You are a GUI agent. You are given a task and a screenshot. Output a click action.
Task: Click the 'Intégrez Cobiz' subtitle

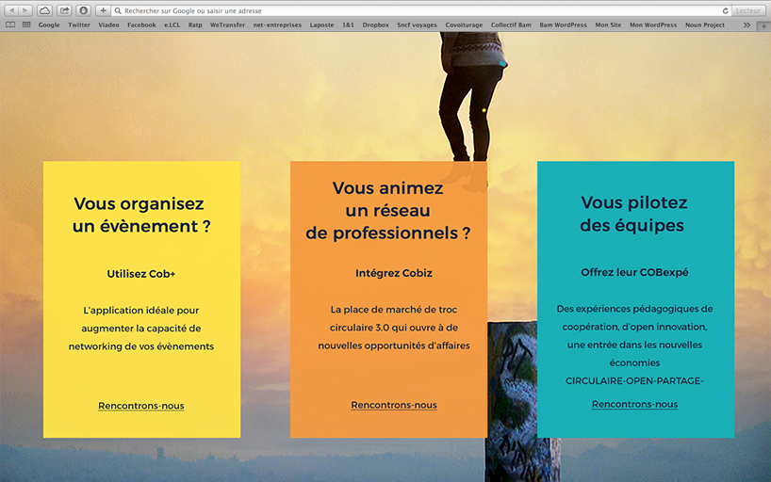394,273
